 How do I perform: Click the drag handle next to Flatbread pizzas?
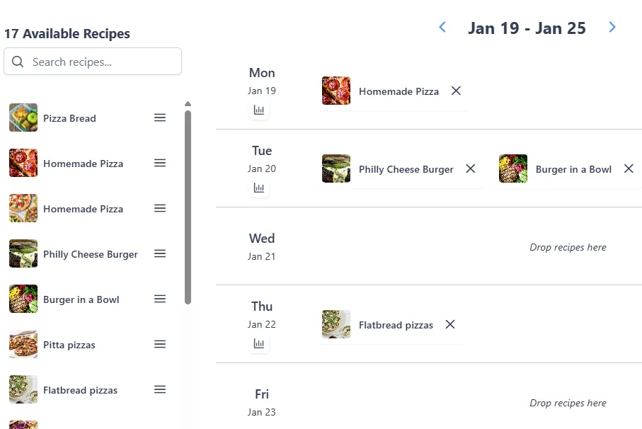pos(160,389)
